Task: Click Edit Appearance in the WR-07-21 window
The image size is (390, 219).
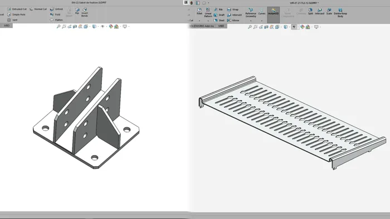Action: [302, 27]
